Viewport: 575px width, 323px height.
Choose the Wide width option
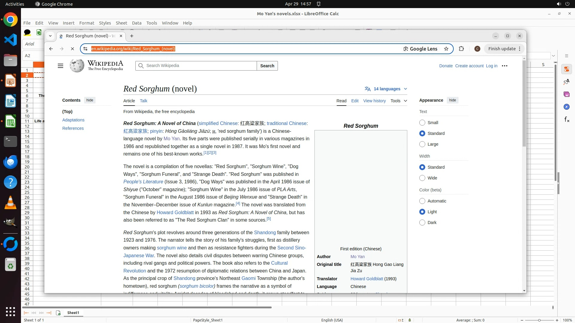click(x=422, y=178)
